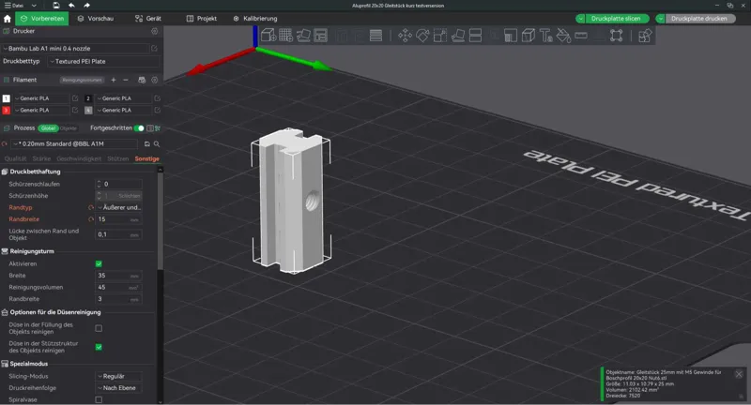This screenshot has height=405, width=751.
Task: Open the Druckbetttyp Textured PEI Plate dropdown
Action: 103,61
